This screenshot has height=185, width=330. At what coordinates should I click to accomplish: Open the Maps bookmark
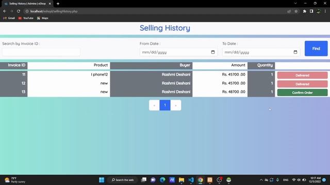(42, 18)
